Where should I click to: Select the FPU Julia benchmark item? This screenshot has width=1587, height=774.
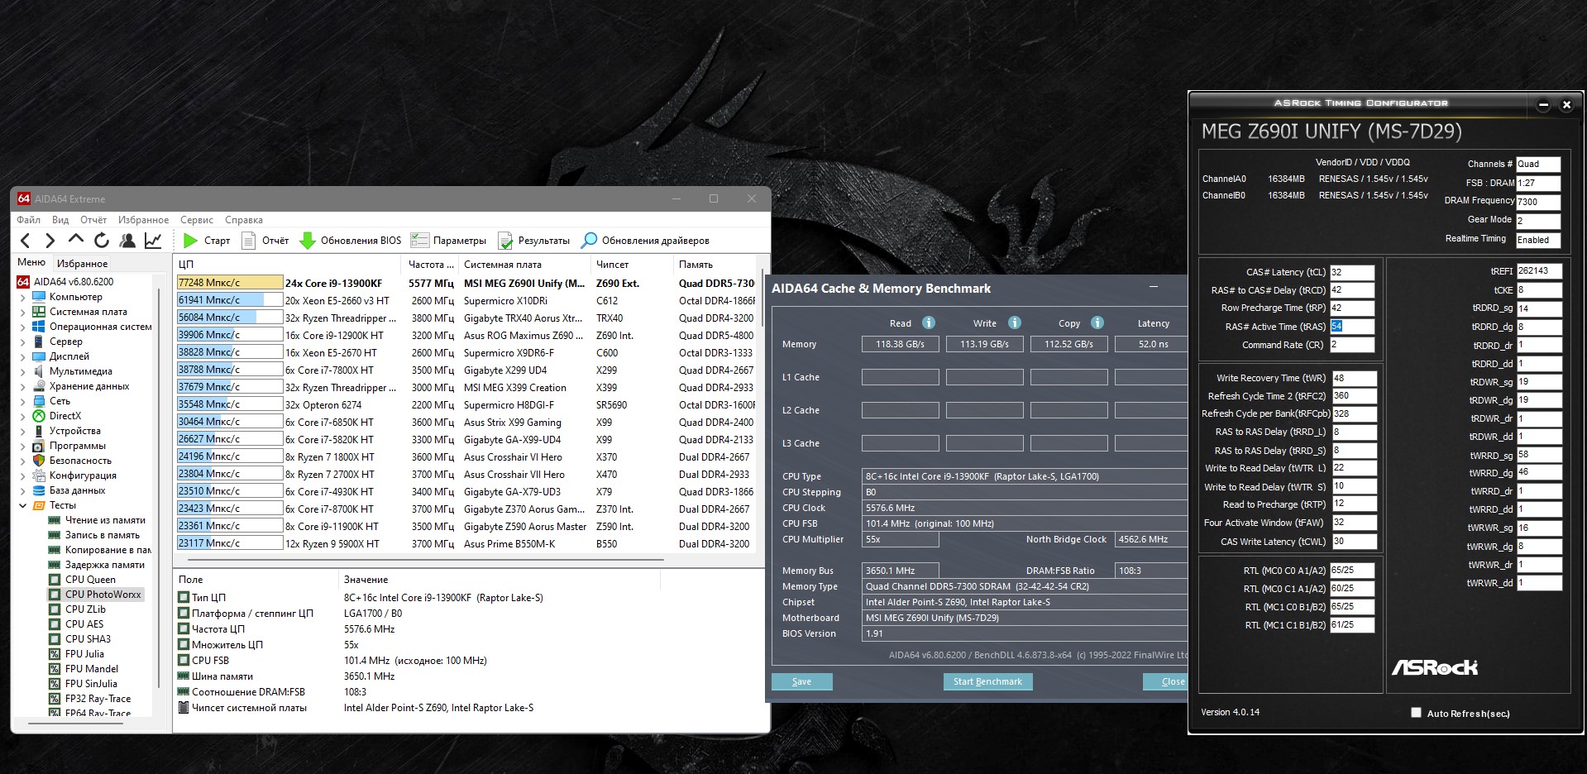(x=84, y=654)
